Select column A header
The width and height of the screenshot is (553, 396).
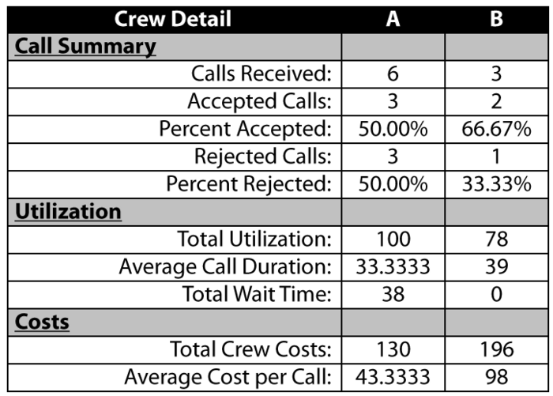pyautogui.click(x=393, y=20)
